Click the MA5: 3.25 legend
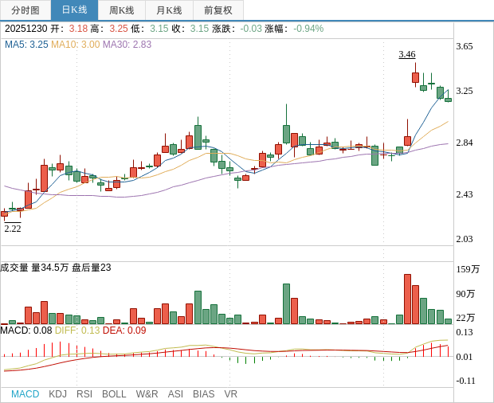Viewport: 494px width, 403px height. point(26,45)
